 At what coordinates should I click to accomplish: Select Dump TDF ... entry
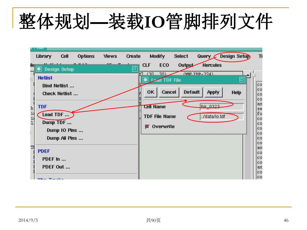[57, 122]
